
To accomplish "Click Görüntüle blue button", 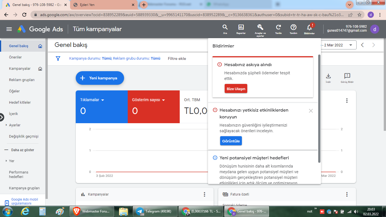I will coord(231,141).
